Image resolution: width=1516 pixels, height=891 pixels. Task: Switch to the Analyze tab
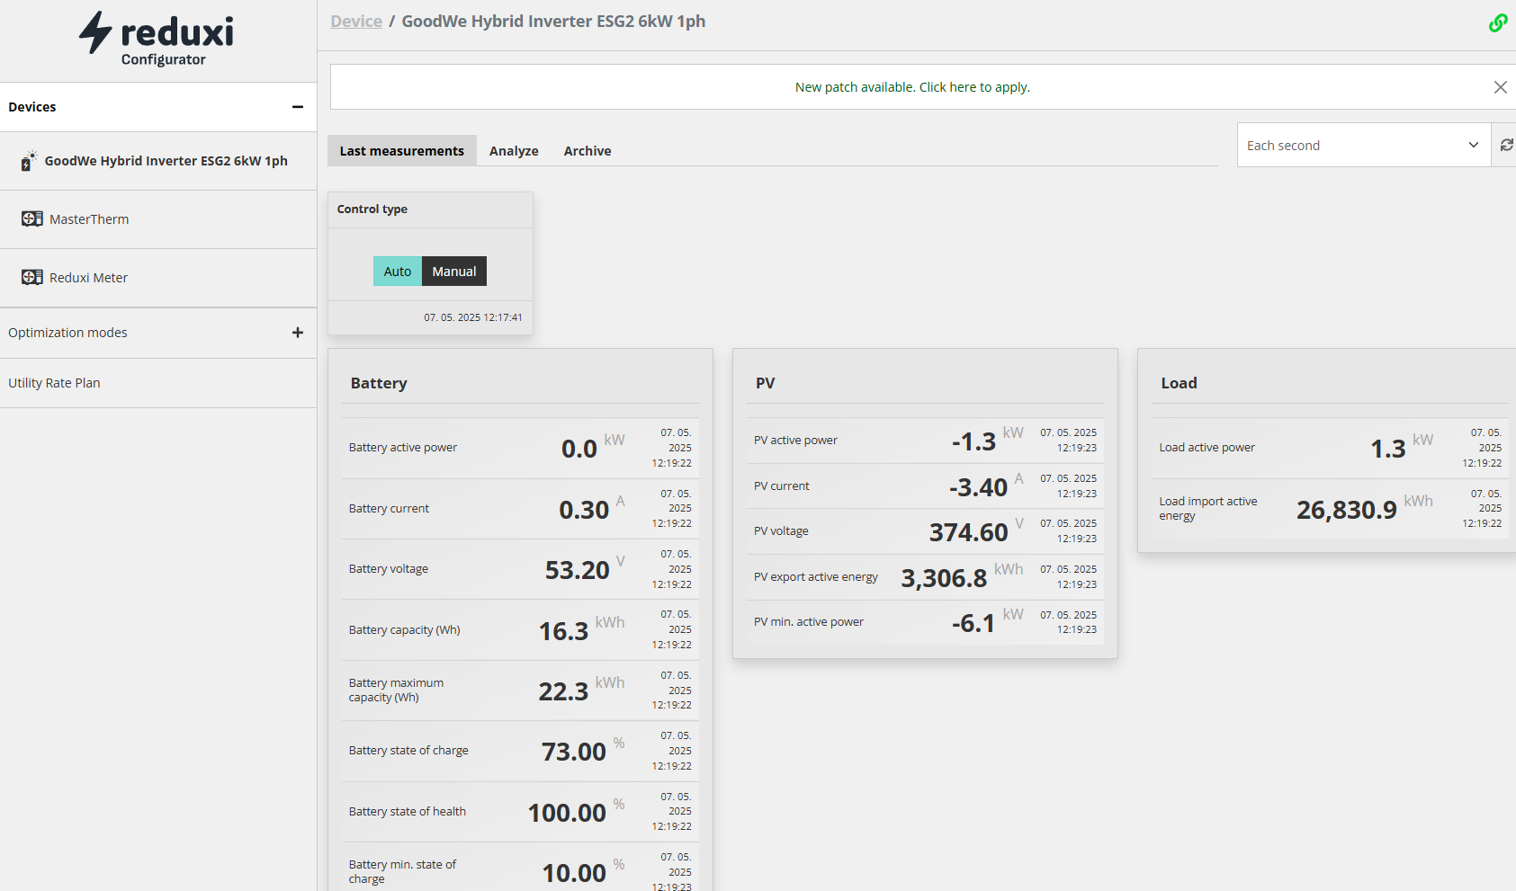(514, 151)
